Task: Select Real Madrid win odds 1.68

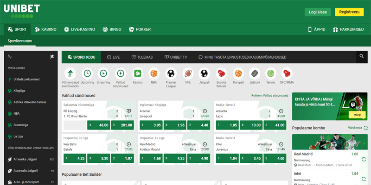Action: click(151, 158)
